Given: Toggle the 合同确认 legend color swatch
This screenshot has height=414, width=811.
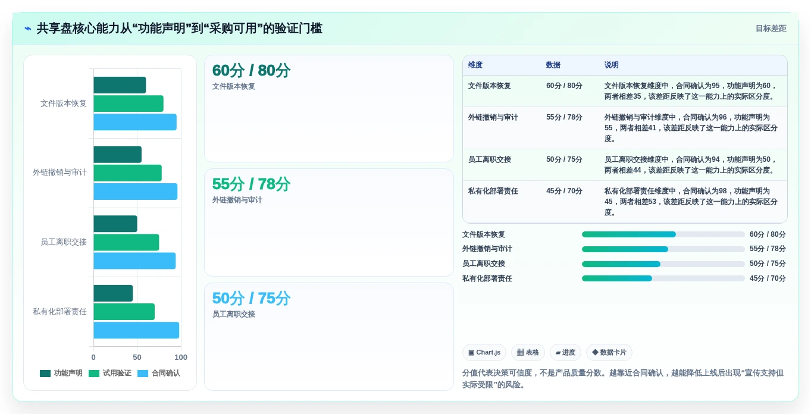Looking at the screenshot, I should click(143, 374).
